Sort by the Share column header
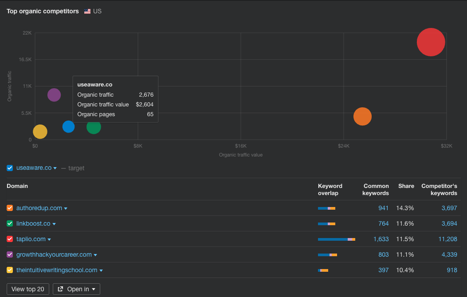Screen dimensions: 467x297 (406, 186)
